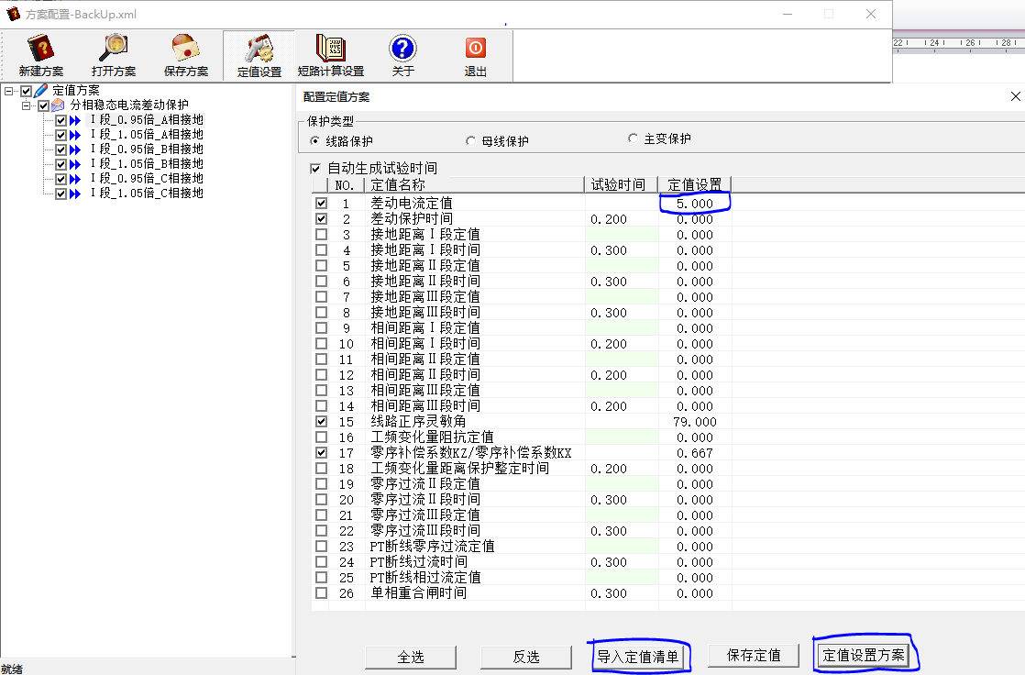Uncheck row 2 差动保护时间 checkbox
Viewport: 1025px width, 675px height.
(x=321, y=219)
